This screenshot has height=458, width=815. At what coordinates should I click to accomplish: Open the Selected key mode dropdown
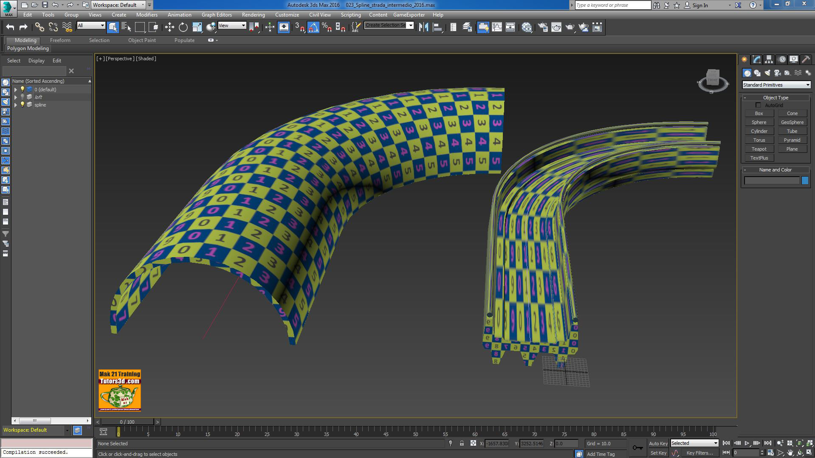pos(694,443)
